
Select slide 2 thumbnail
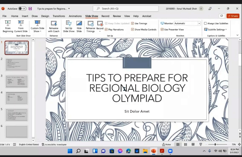[17, 65]
